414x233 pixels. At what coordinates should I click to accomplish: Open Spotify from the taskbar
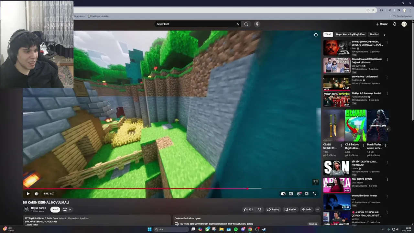click(x=235, y=229)
